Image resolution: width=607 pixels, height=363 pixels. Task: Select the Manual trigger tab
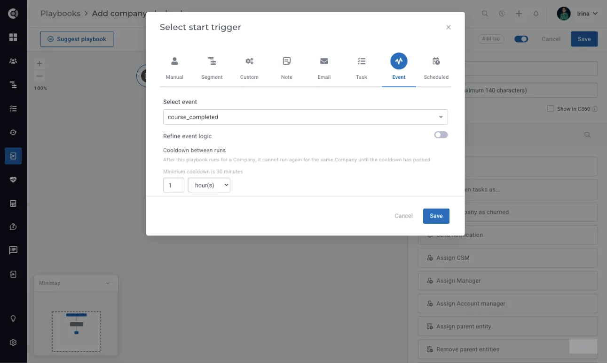click(174, 68)
